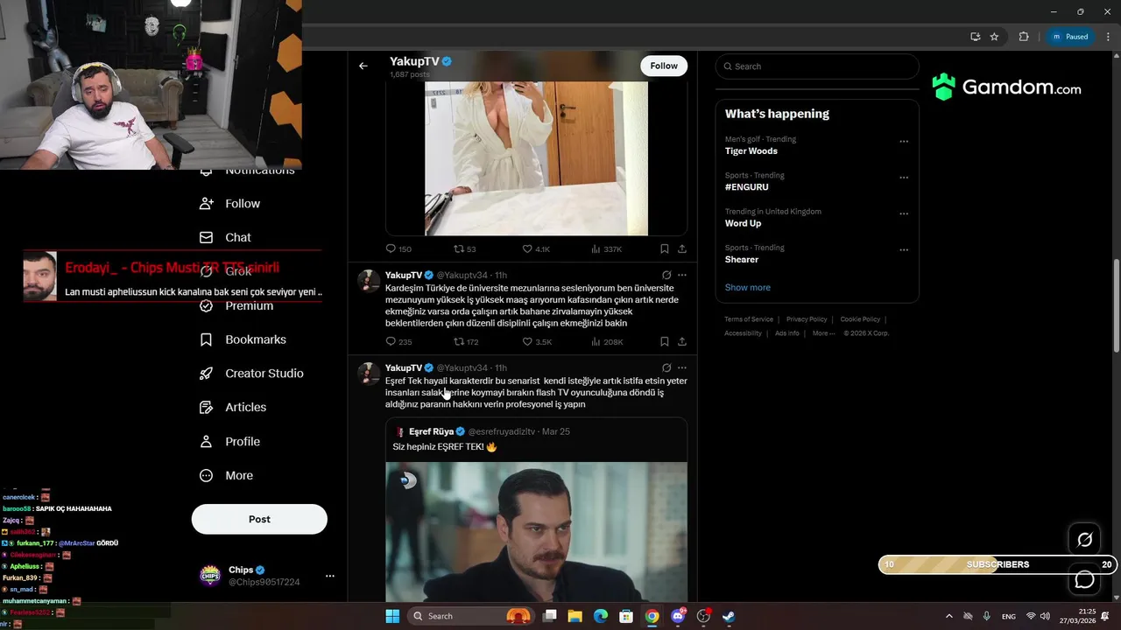Focus the X Search field

816,66
